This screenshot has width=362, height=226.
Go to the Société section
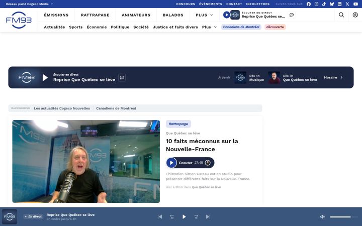[x=141, y=27]
